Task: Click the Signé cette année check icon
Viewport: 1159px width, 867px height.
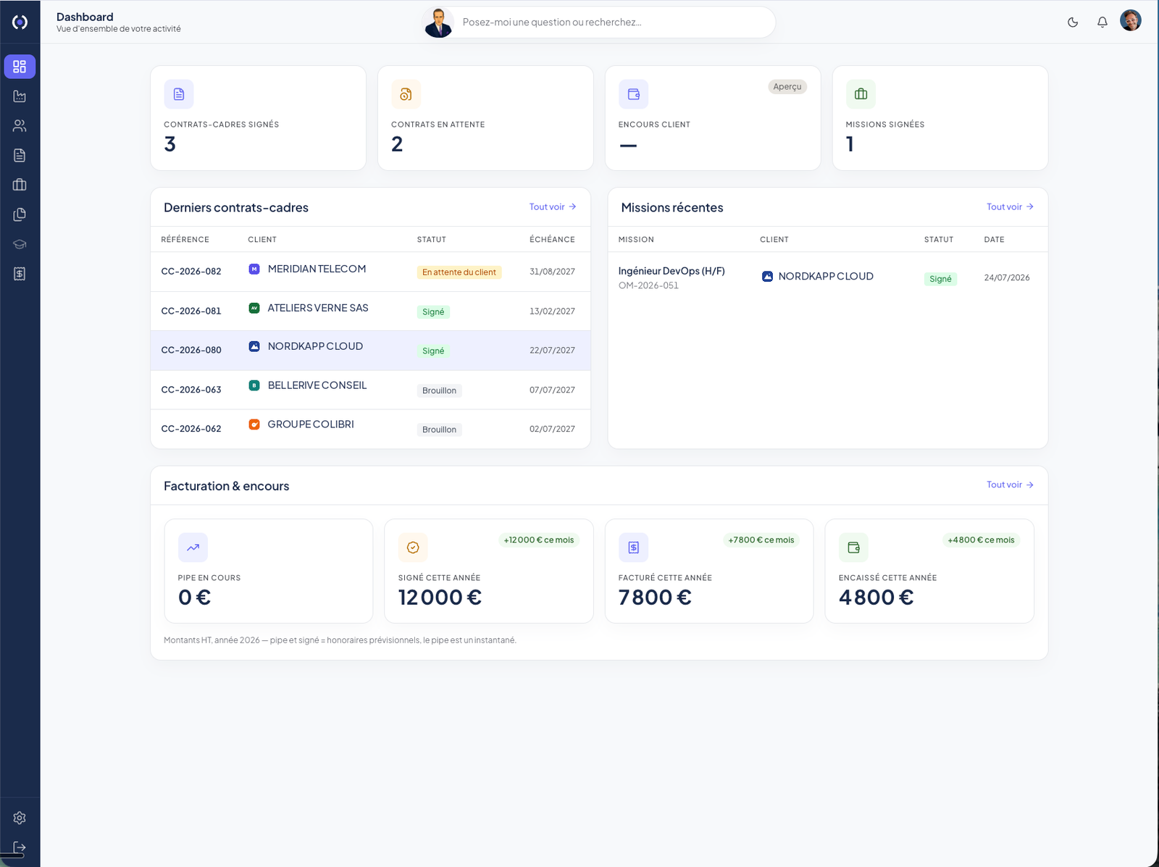Action: click(413, 548)
